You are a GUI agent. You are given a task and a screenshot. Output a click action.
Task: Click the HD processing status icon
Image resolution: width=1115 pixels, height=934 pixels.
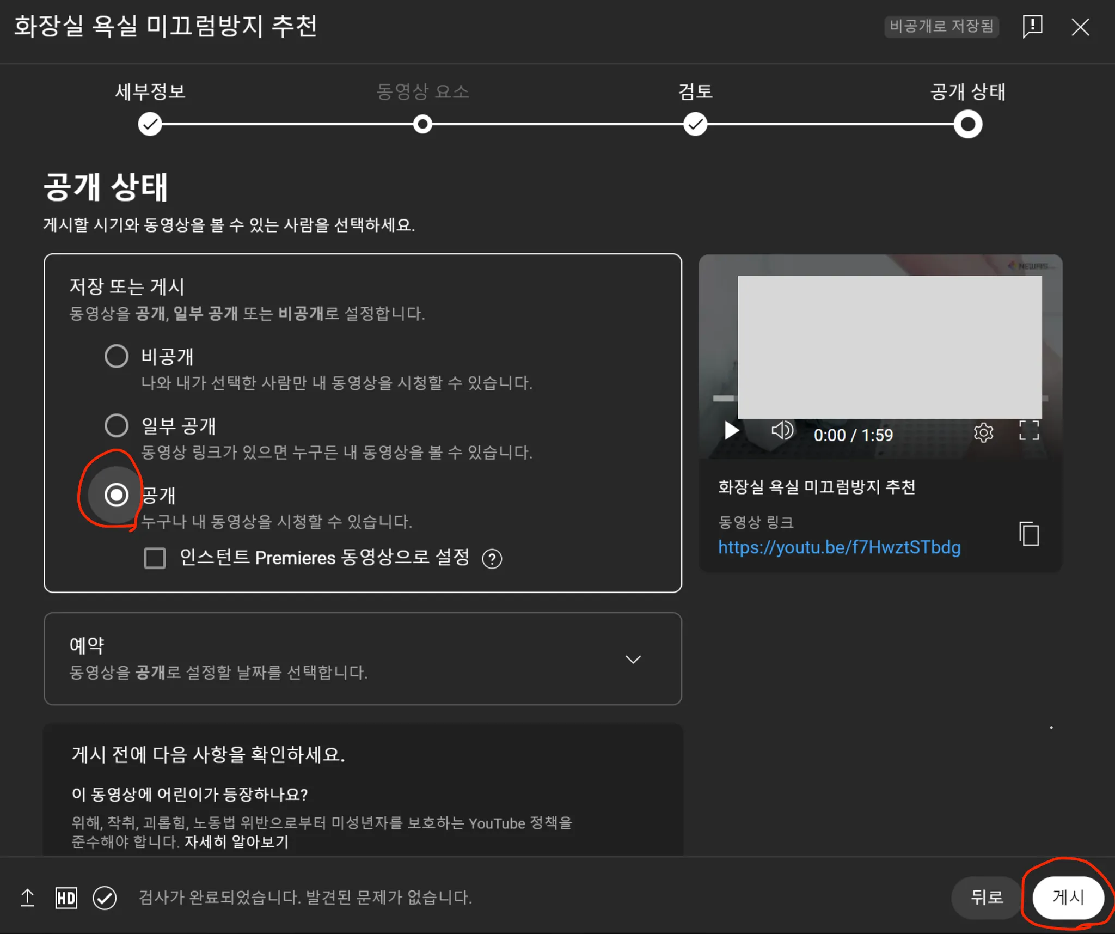(x=66, y=898)
